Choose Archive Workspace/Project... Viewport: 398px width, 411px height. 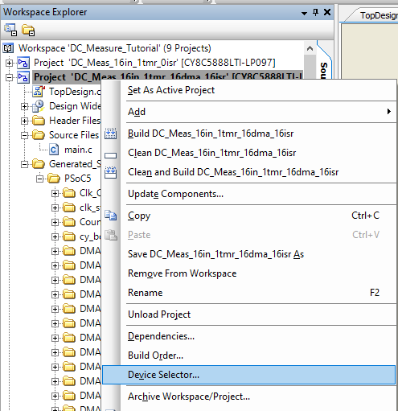tap(249, 397)
